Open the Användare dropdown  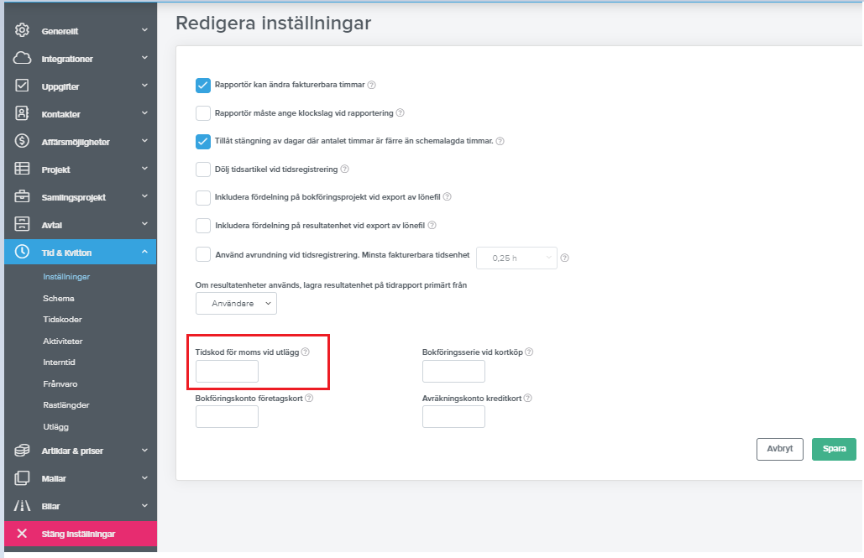click(x=236, y=304)
